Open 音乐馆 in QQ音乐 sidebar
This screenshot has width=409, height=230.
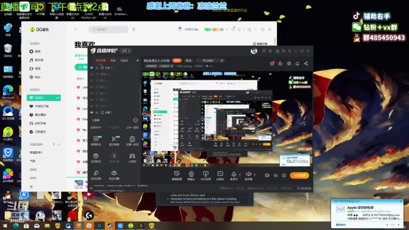coord(37,60)
